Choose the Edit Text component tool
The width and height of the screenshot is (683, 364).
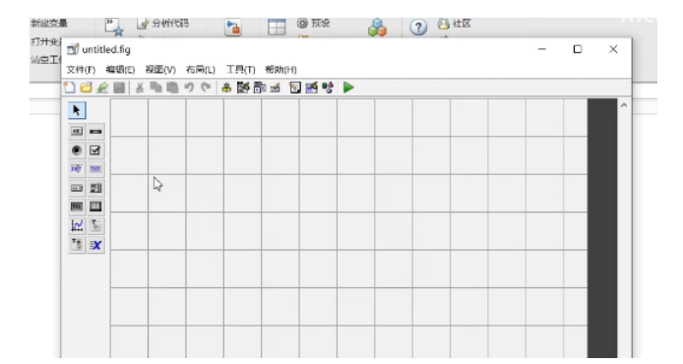tap(77, 169)
